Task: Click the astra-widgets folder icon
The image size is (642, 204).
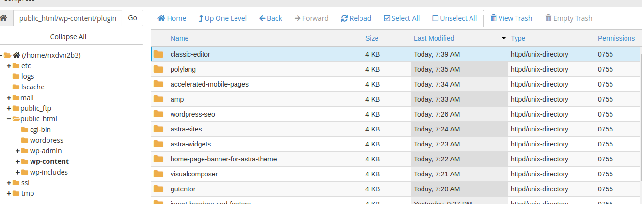Action: point(158,144)
